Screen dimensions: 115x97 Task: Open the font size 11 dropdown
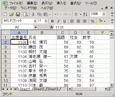(46, 21)
